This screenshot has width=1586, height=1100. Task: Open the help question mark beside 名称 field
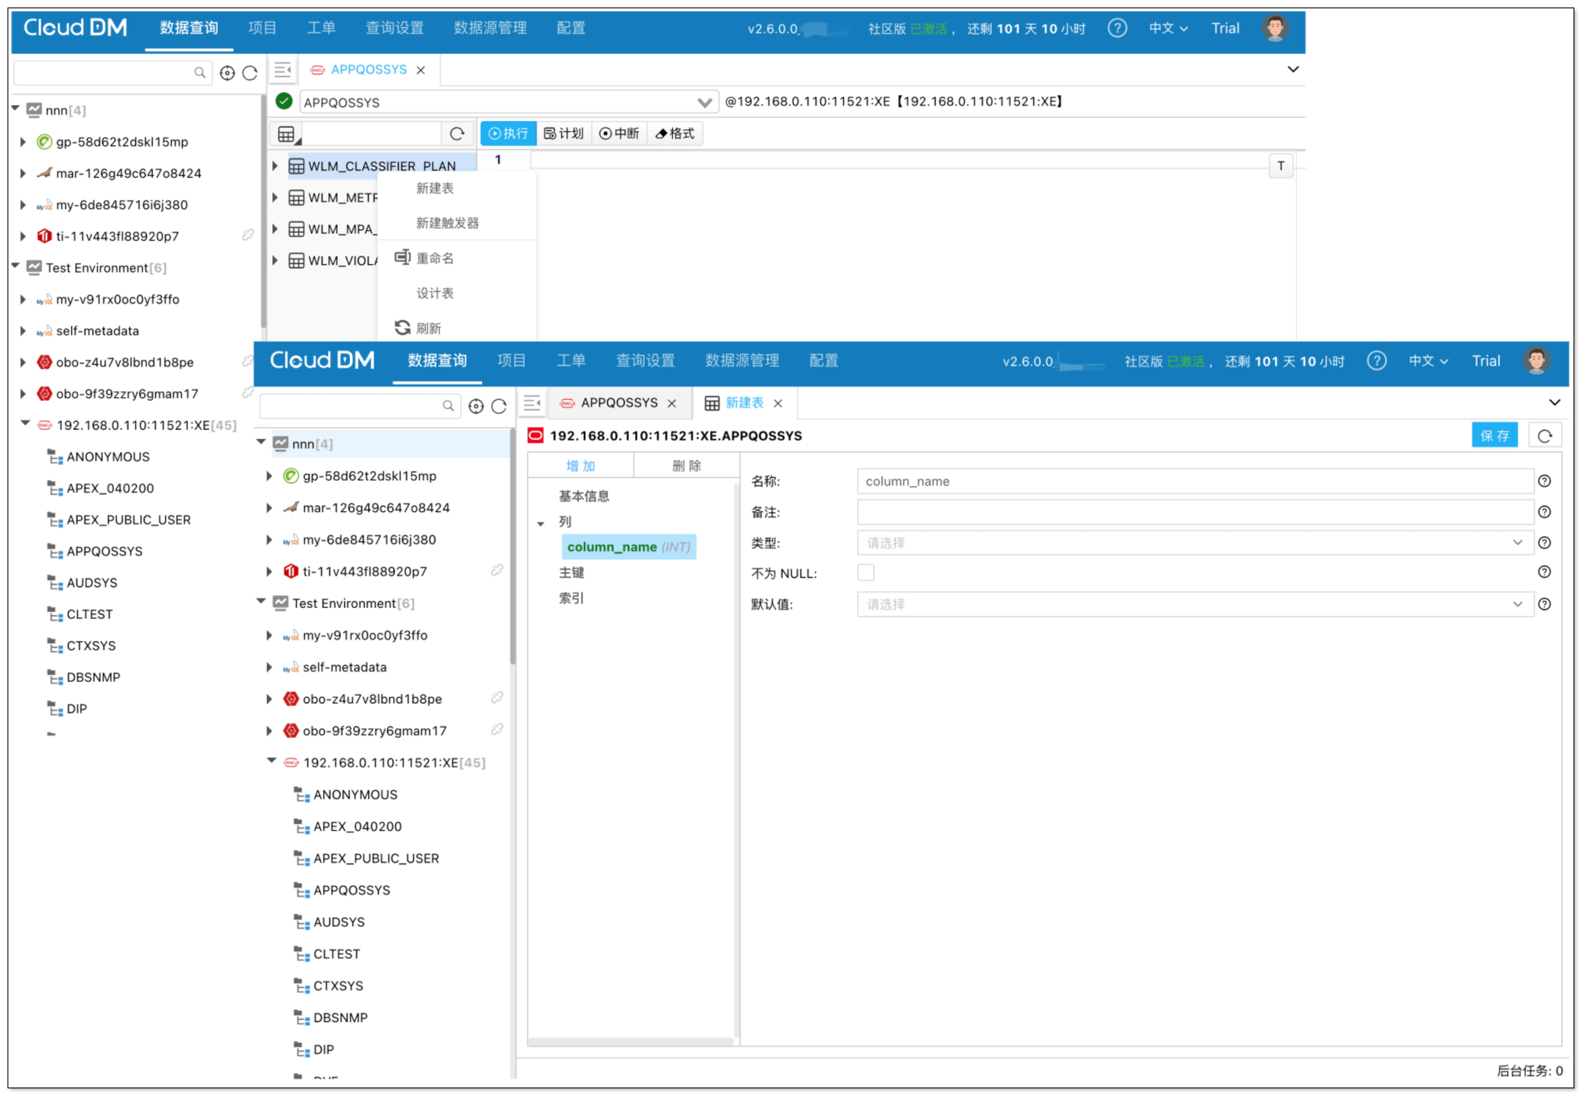coord(1545,481)
